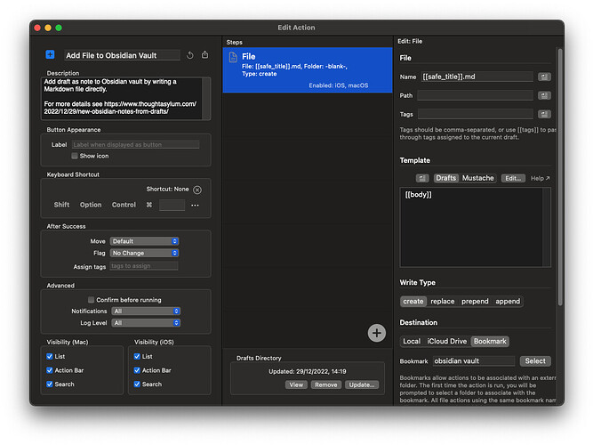Toggle the Option modifier key

(91, 205)
